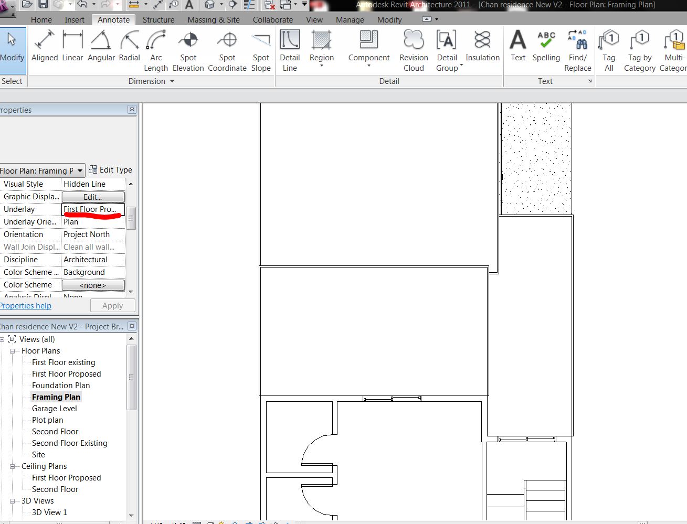Select the Revision Cloud tool
Viewport: 687px width, 524px height.
tap(414, 51)
